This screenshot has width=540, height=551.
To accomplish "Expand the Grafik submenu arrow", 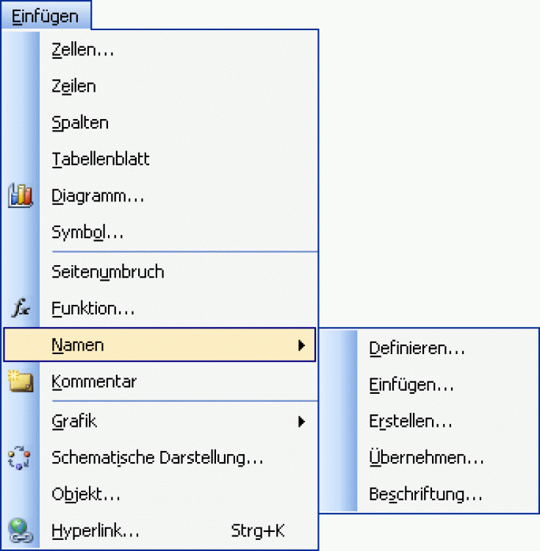I will click(x=301, y=422).
